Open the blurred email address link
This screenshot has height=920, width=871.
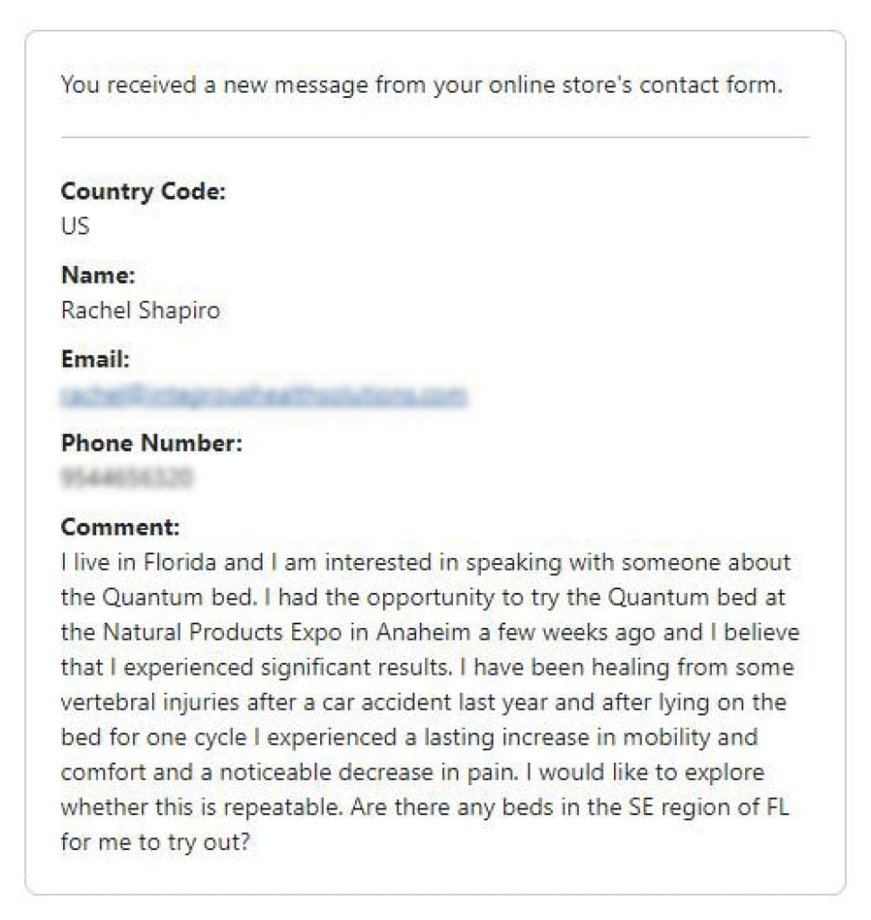[263, 395]
